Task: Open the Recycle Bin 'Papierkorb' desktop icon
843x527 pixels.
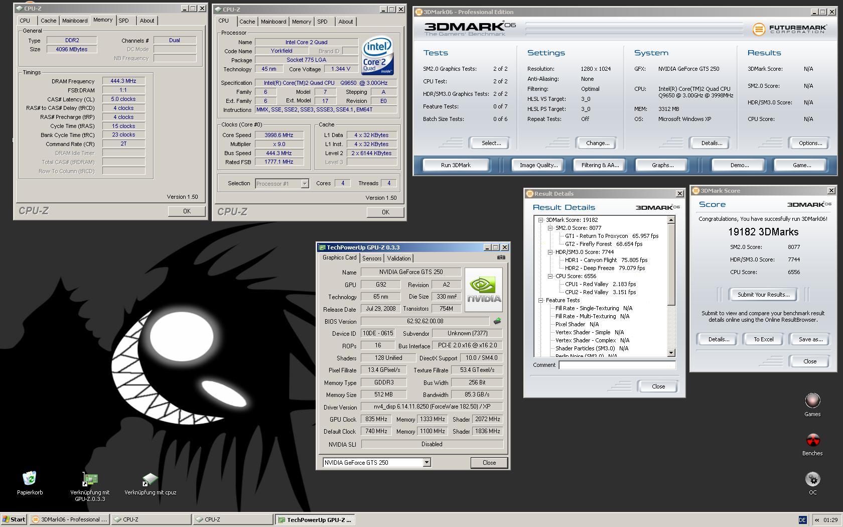Action: point(30,478)
